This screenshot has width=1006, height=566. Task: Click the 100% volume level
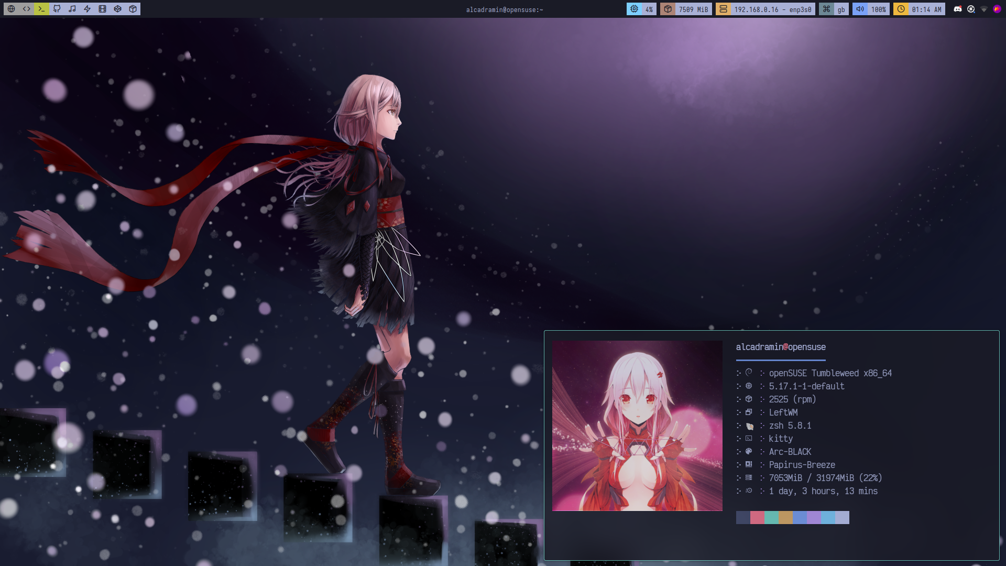[879, 9]
